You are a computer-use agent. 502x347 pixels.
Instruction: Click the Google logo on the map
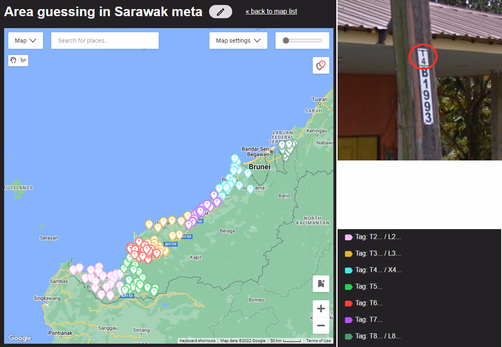(x=19, y=338)
